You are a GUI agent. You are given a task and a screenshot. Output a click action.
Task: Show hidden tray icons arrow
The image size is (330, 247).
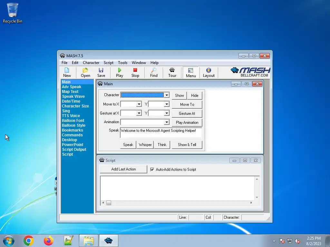pyautogui.click(x=274, y=241)
